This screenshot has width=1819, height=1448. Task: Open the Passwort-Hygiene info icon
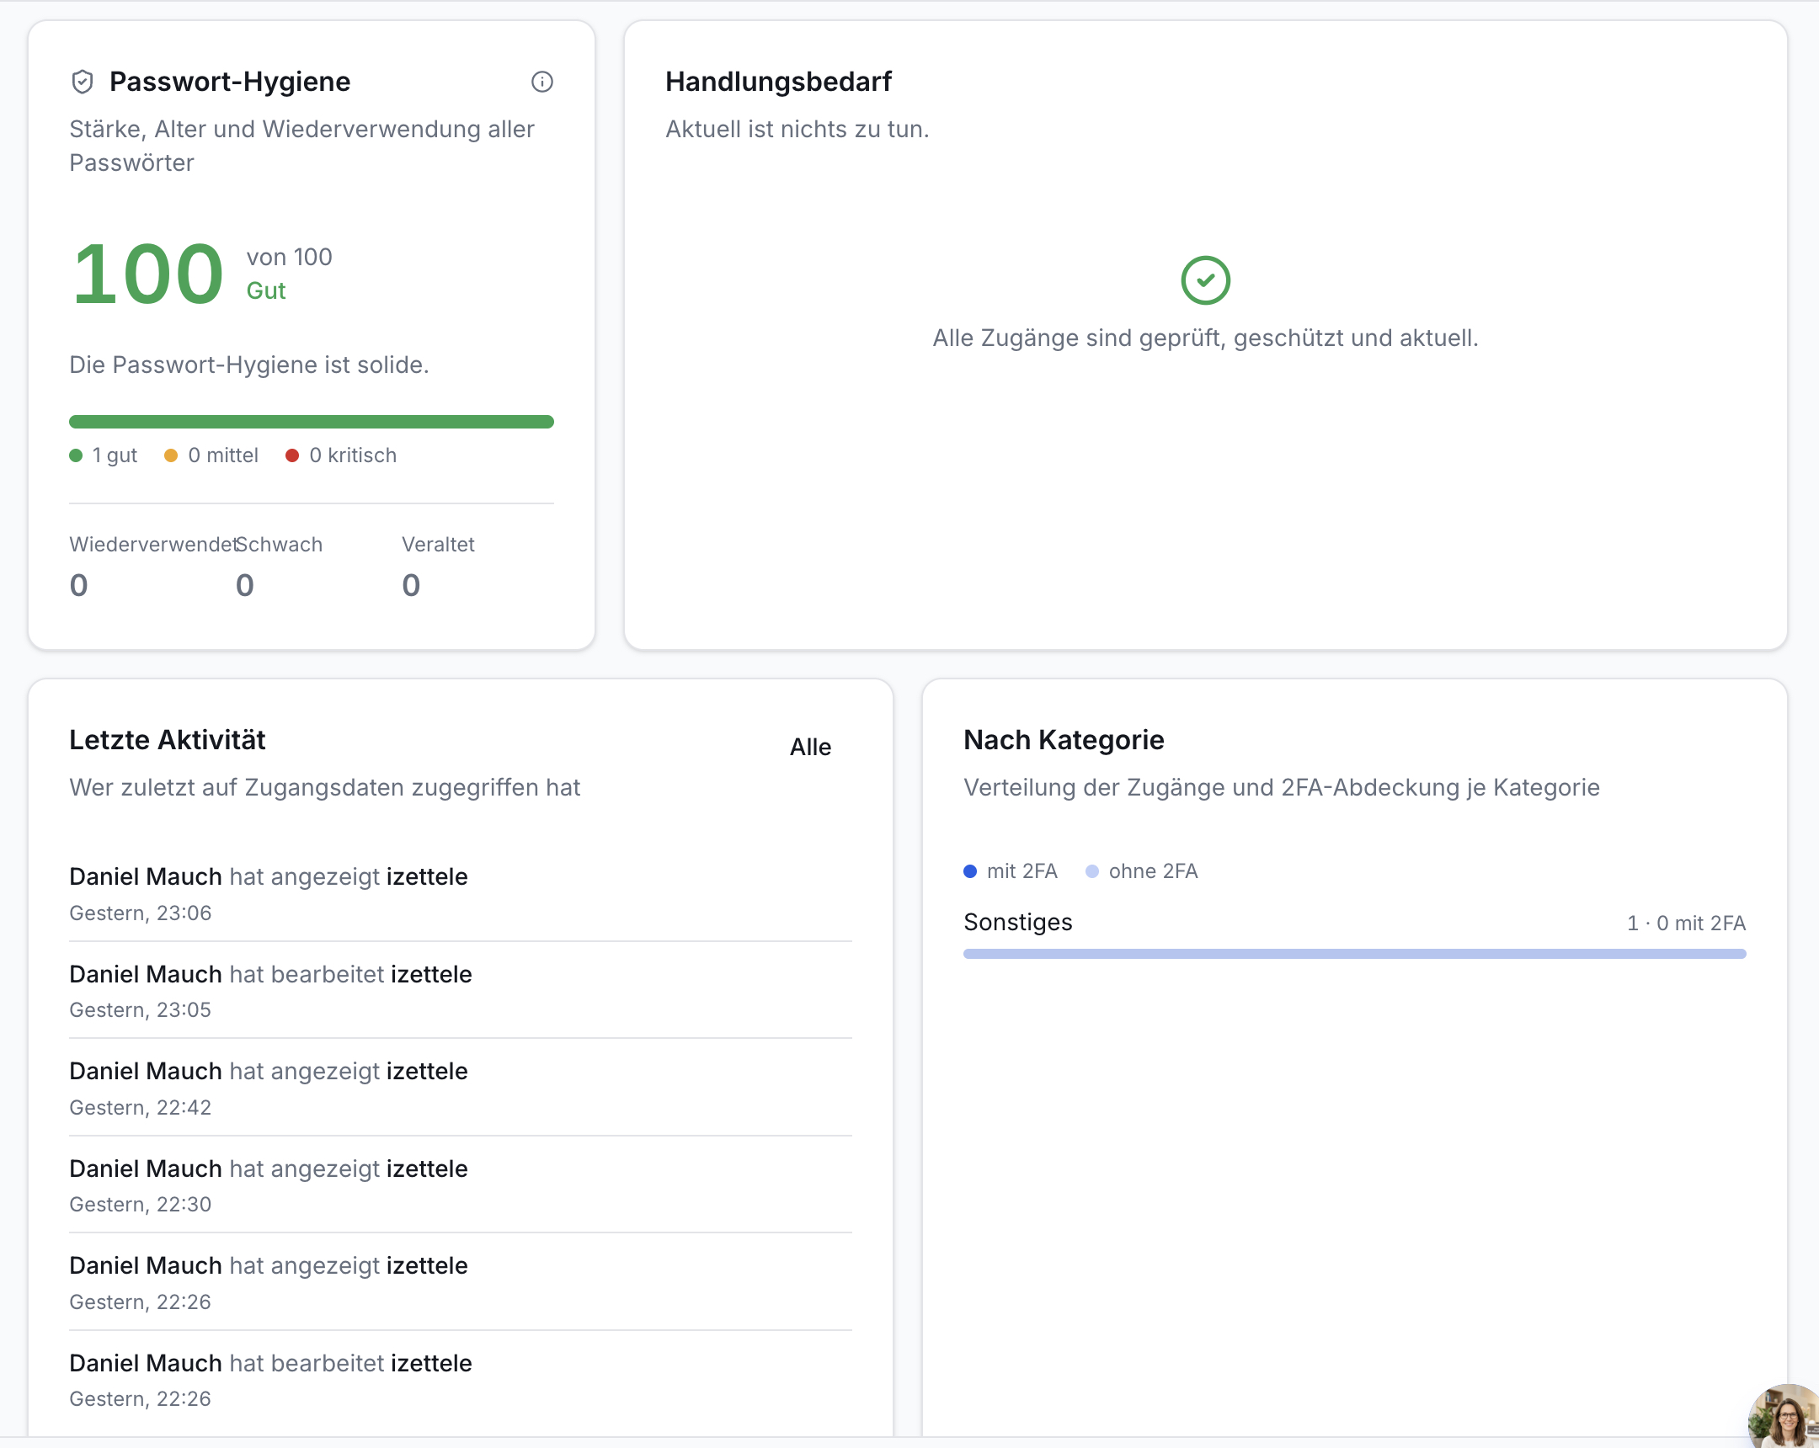(x=541, y=82)
